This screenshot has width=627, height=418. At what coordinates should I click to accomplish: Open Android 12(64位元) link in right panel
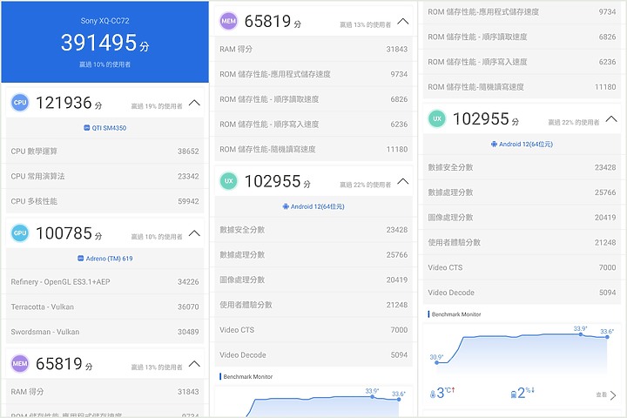coord(522,144)
